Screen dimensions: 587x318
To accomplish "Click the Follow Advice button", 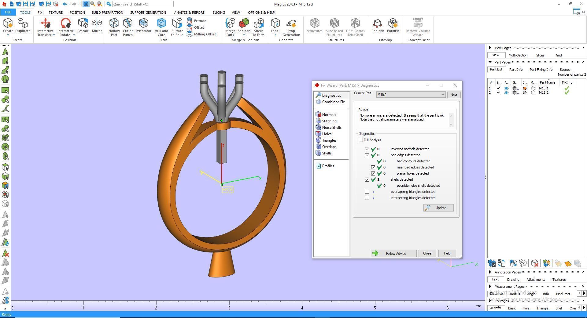I will [x=393, y=253].
